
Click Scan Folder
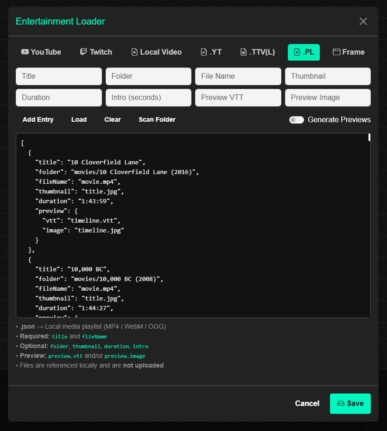tap(157, 119)
